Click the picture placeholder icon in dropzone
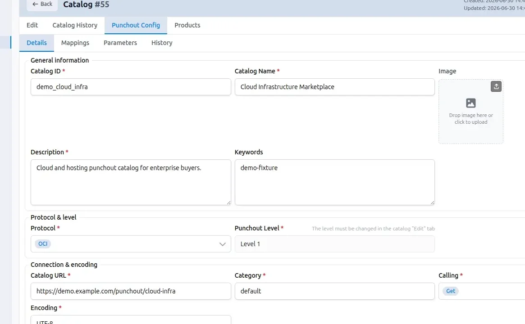This screenshot has height=324, width=525. [471, 103]
